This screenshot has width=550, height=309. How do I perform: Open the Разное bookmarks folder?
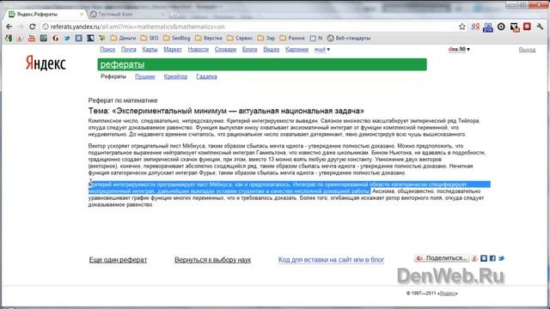coord(292,38)
